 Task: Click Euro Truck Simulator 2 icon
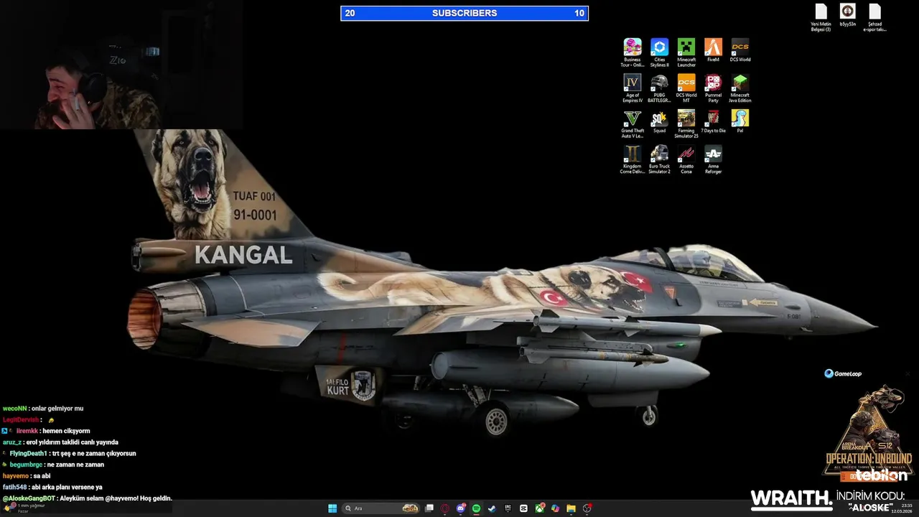click(659, 159)
